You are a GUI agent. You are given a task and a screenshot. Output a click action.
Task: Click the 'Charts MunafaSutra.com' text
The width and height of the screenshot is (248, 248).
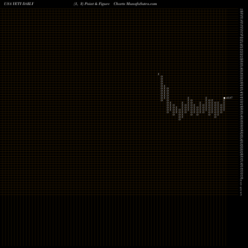pos(135,4)
